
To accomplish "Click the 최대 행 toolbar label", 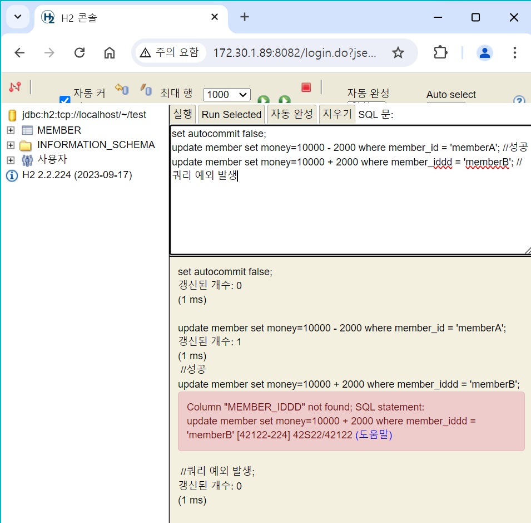I will [176, 93].
